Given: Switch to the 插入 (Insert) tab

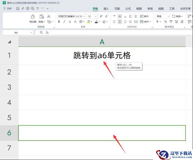Looking at the screenshot, I should [106, 9].
